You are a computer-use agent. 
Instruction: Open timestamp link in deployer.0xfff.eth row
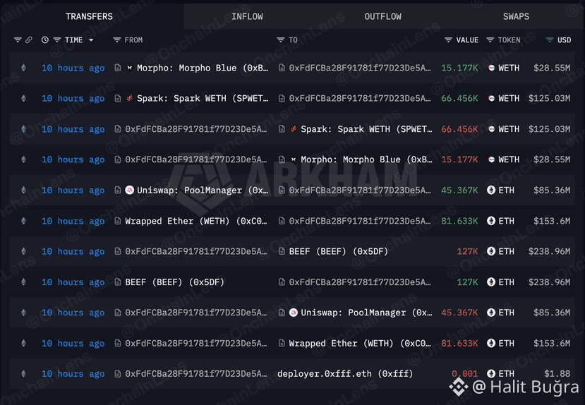(73, 374)
